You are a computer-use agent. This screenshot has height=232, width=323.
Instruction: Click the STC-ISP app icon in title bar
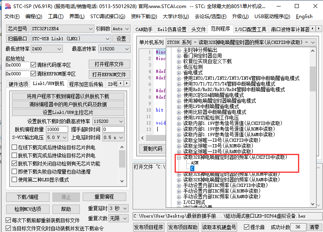tap(8, 6)
